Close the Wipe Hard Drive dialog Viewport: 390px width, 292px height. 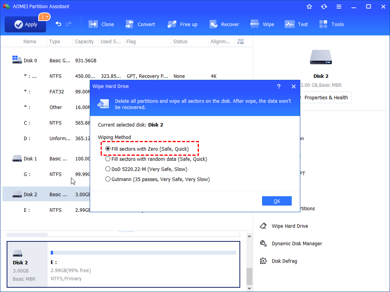point(294,86)
